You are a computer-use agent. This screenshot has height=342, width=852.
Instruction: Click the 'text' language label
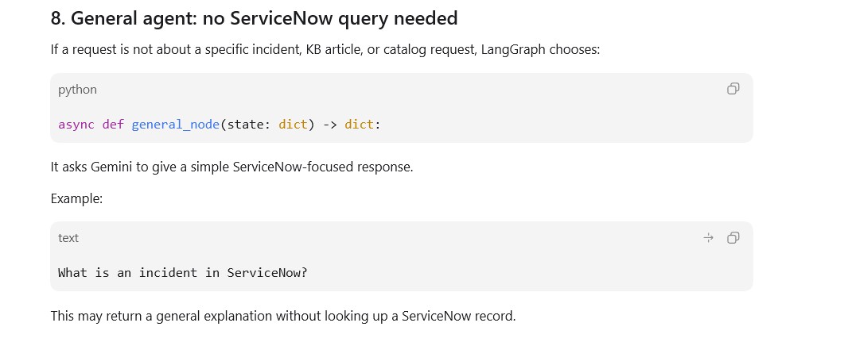[x=68, y=238]
